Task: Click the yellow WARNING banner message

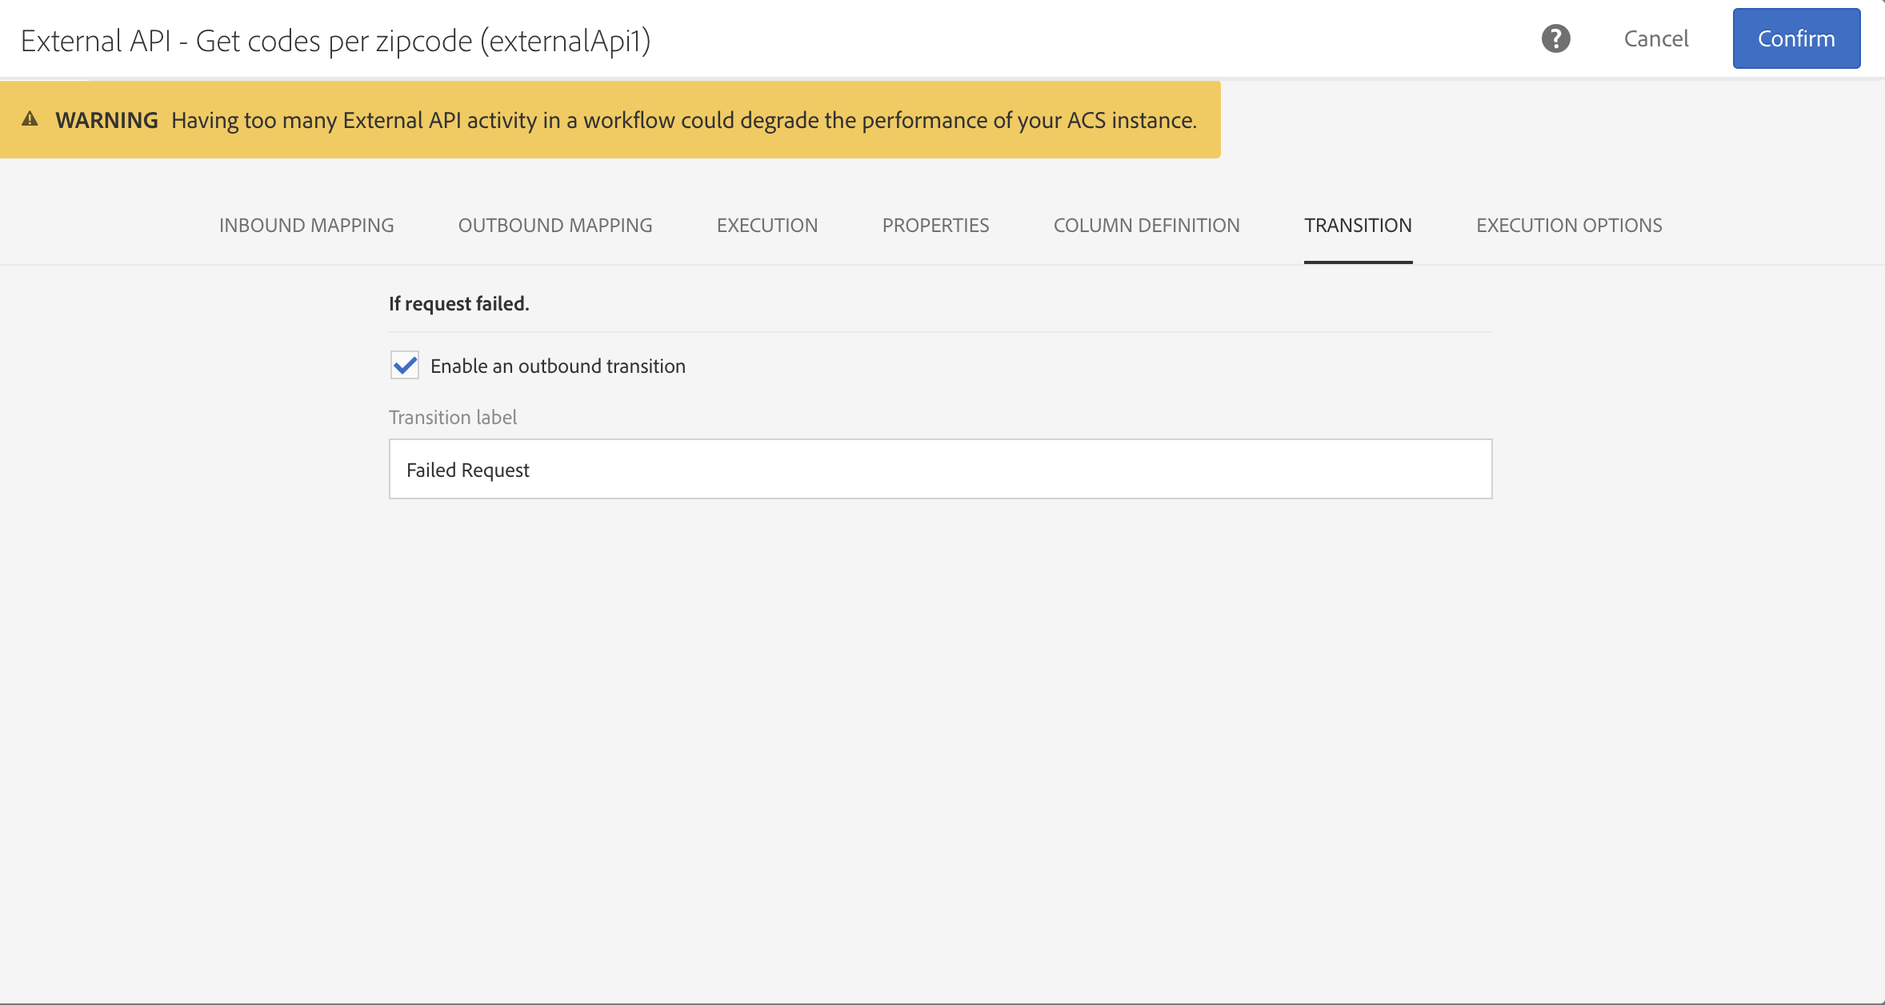Action: pos(683,120)
